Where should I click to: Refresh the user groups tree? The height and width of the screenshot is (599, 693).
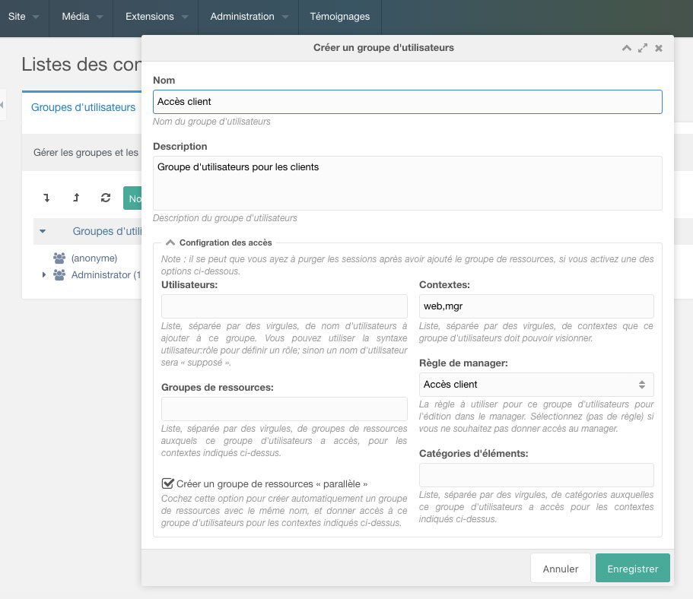[x=105, y=198]
